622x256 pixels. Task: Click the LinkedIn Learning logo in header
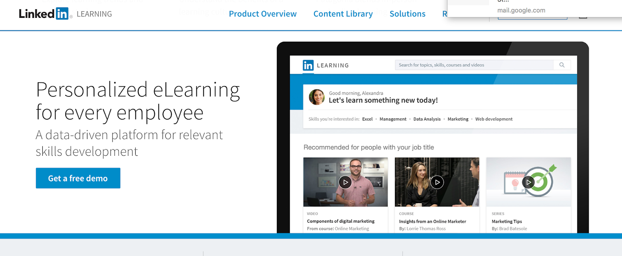(x=65, y=14)
